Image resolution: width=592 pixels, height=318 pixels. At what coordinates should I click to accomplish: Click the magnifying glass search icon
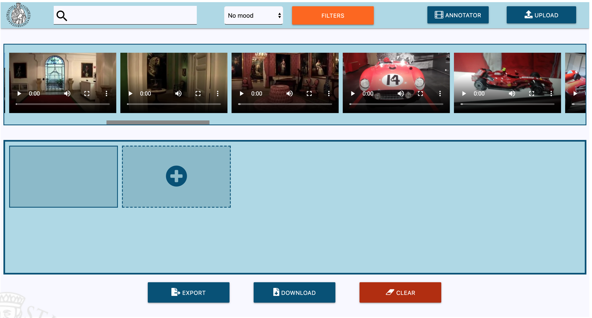click(62, 16)
